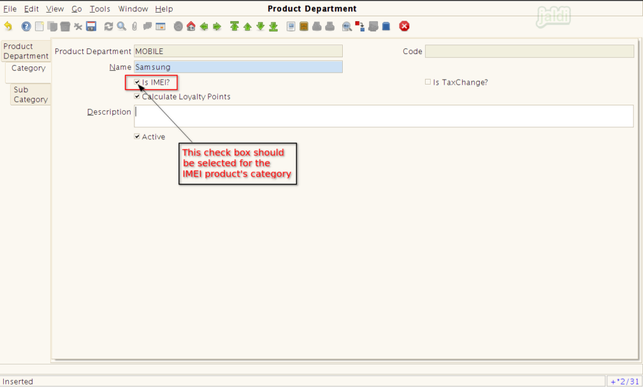
Task: Click into the Description text area
Action: (384, 116)
